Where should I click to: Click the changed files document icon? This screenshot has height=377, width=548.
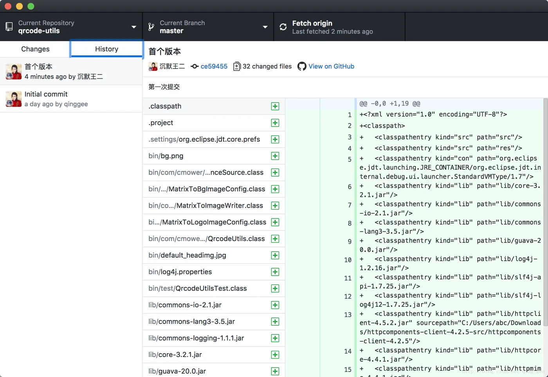(x=237, y=67)
